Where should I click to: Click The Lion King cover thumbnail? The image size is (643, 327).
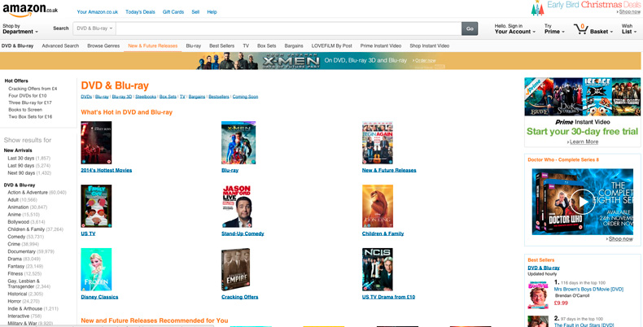click(378, 206)
